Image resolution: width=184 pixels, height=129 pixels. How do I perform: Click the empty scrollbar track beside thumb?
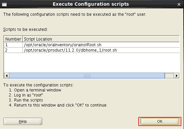coord(169,76)
